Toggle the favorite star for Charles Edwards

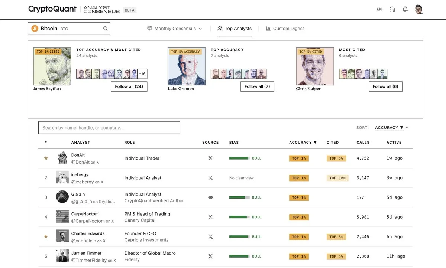pos(46,236)
